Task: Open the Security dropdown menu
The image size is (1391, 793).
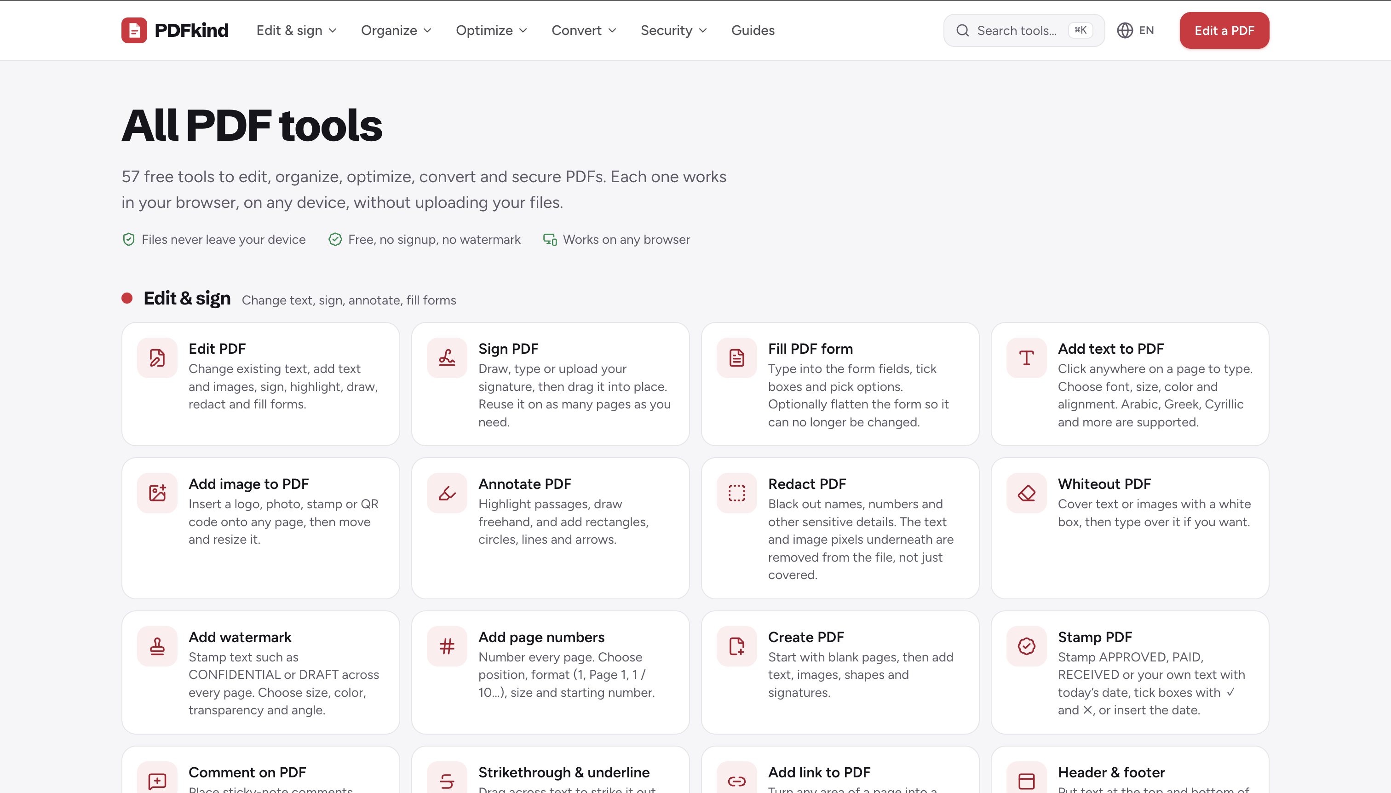Action: (674, 30)
